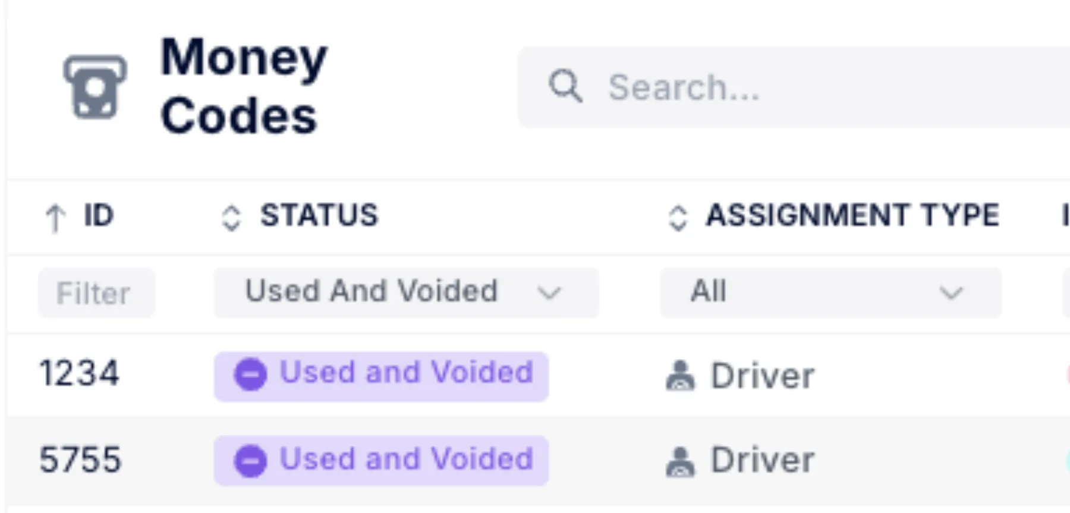
Task: Sort by ASSIGNMENT TYPE column header
Action: (x=852, y=215)
